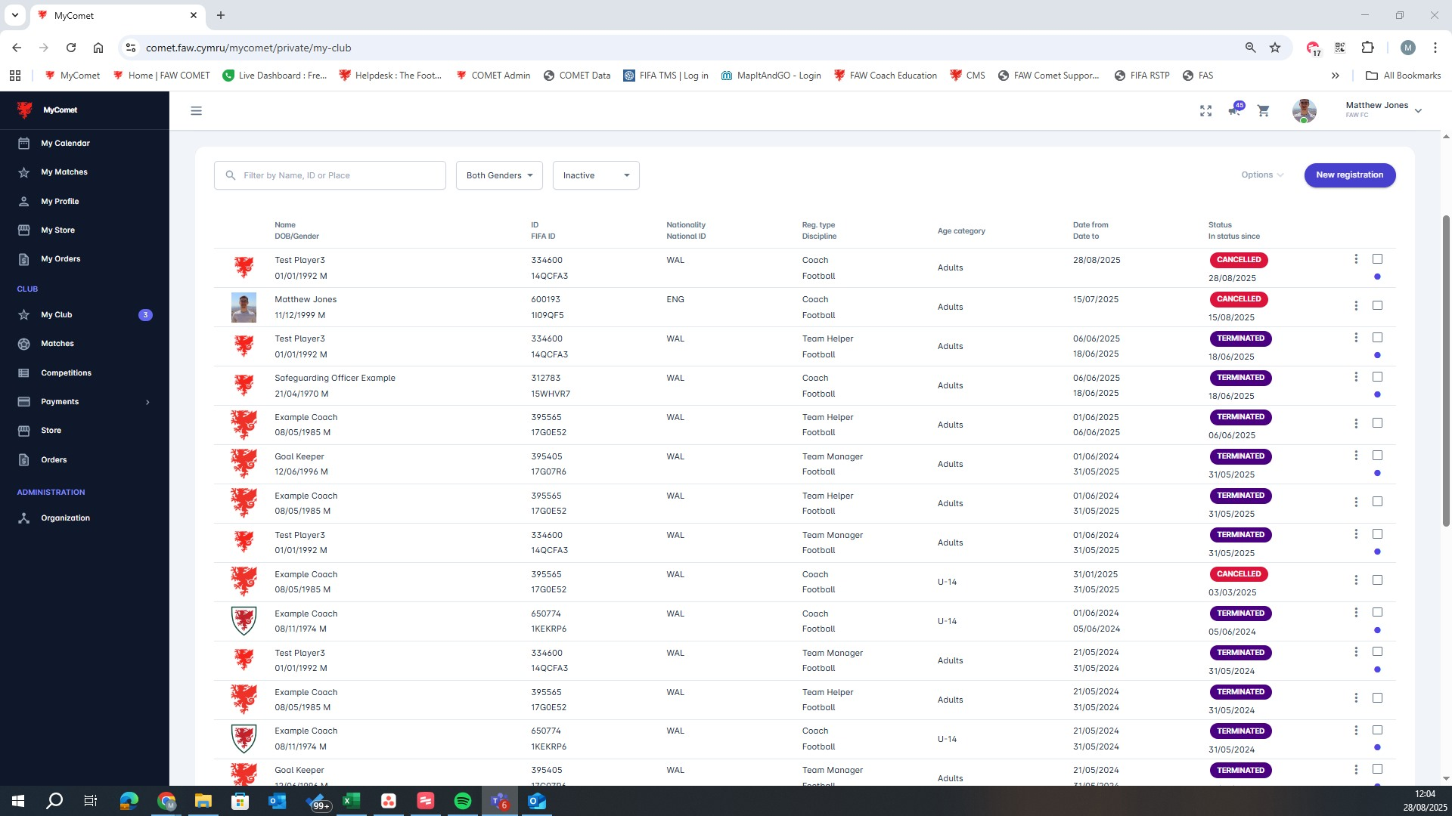
Task: Open File Explorer from taskbar
Action: [203, 801]
